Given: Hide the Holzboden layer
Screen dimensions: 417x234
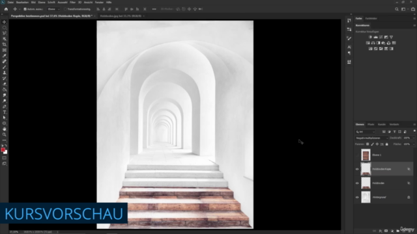Looking at the screenshot, I should click(x=357, y=183).
